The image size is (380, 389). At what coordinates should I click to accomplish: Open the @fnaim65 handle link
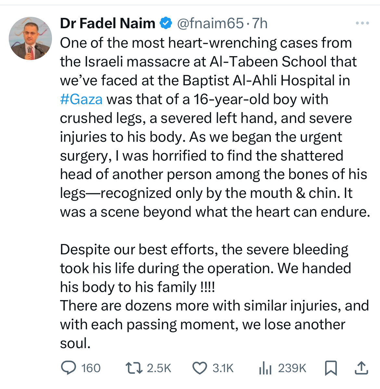210,24
